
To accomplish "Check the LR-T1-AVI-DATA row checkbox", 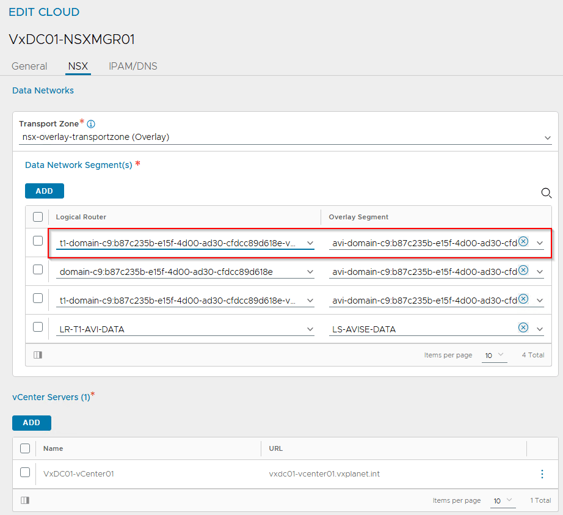I will (37, 327).
